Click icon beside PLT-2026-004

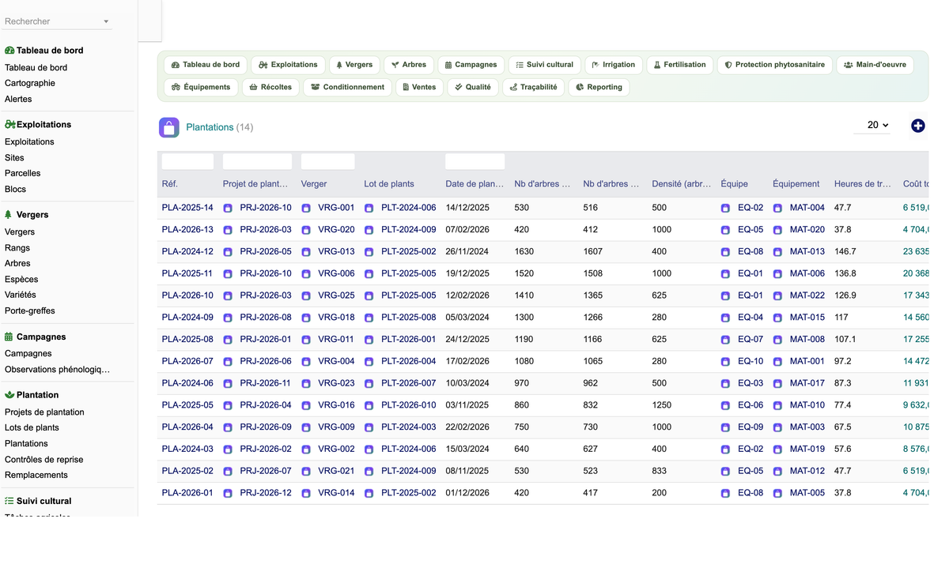tap(369, 361)
